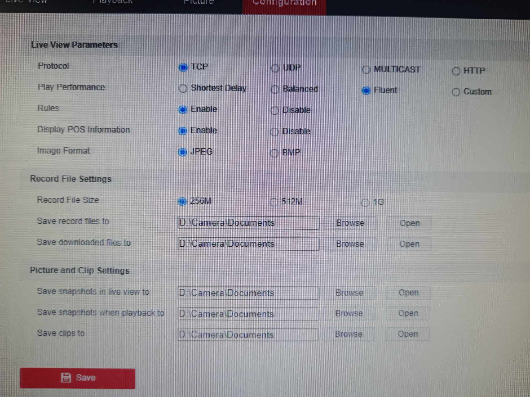Set record file size to 512M
The width and height of the screenshot is (530, 397).
[274, 202]
